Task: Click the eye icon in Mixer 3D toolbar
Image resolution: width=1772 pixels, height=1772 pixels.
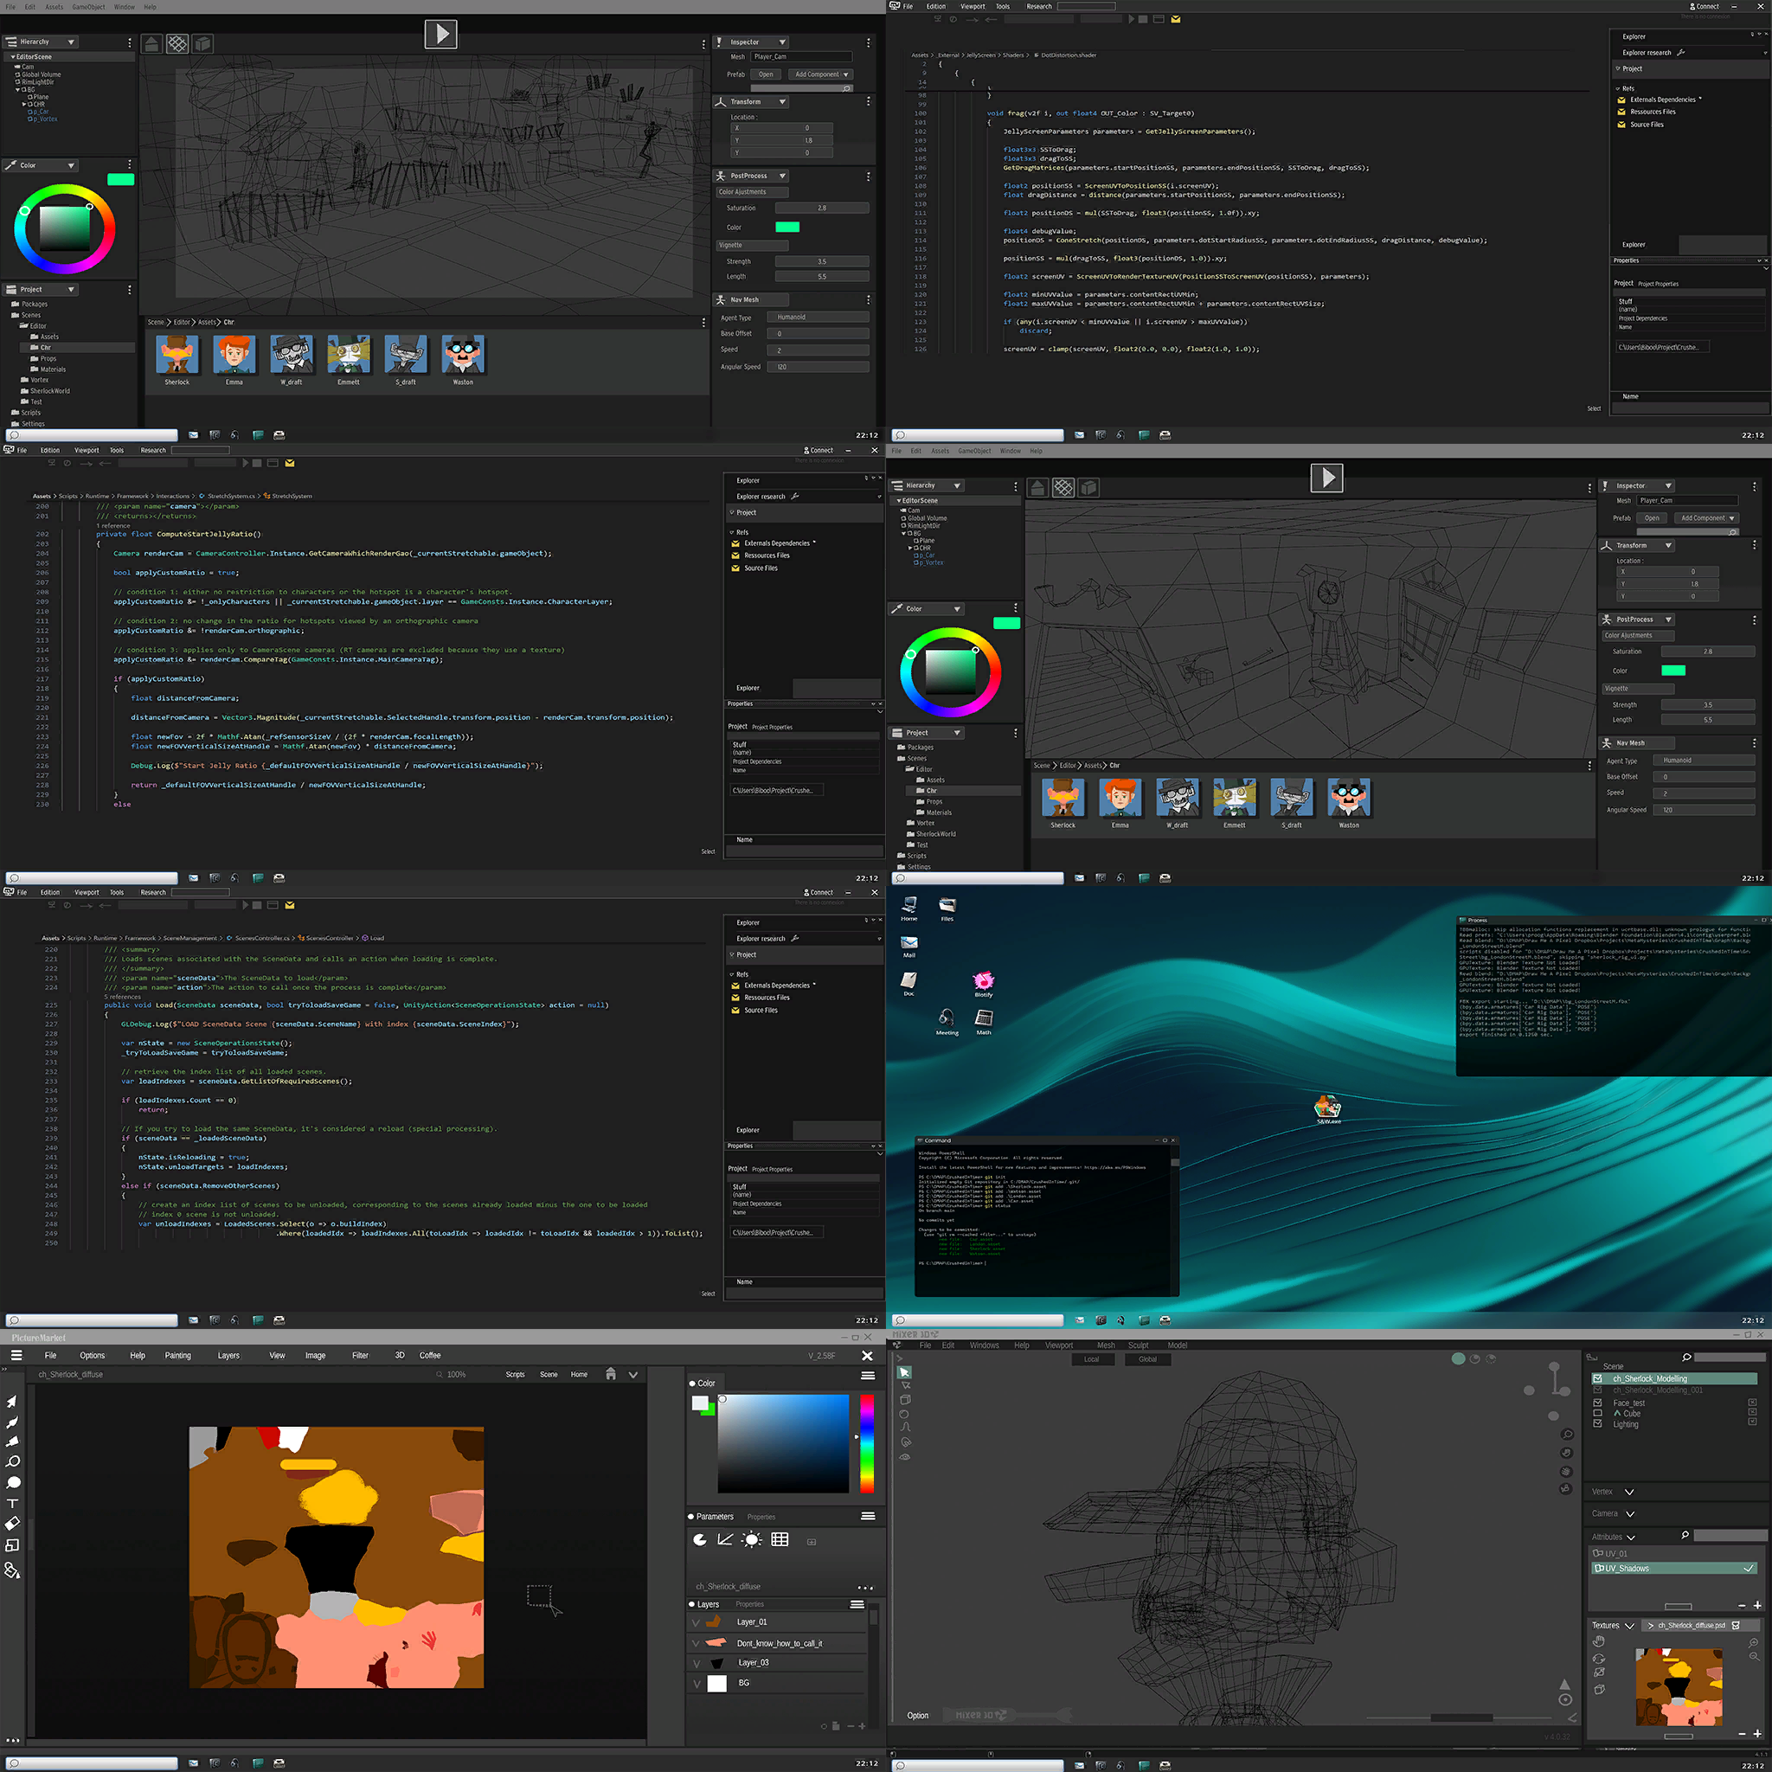Action: click(x=905, y=1456)
